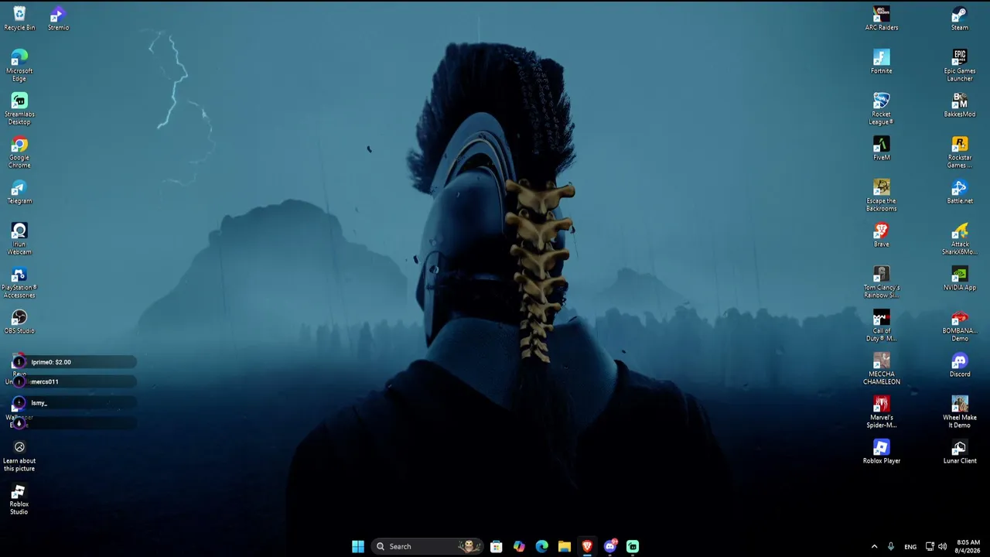Image resolution: width=990 pixels, height=557 pixels.
Task: Click the taskbar Search box
Action: pyautogui.click(x=428, y=546)
